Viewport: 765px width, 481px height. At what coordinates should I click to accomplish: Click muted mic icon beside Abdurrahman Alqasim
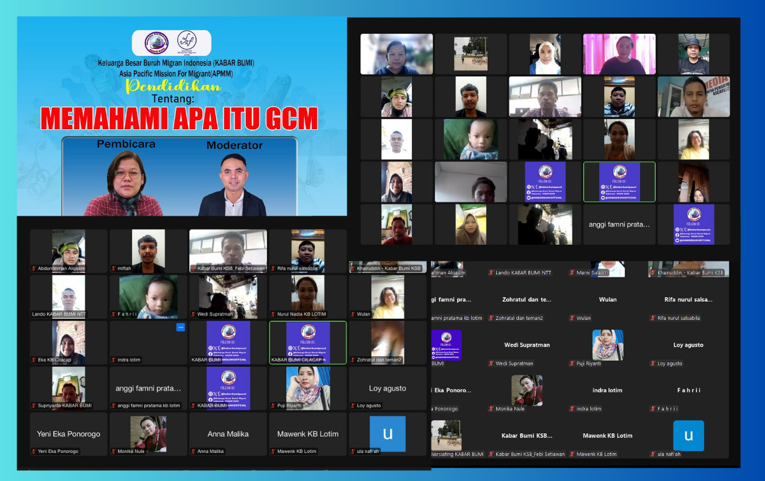click(x=34, y=268)
